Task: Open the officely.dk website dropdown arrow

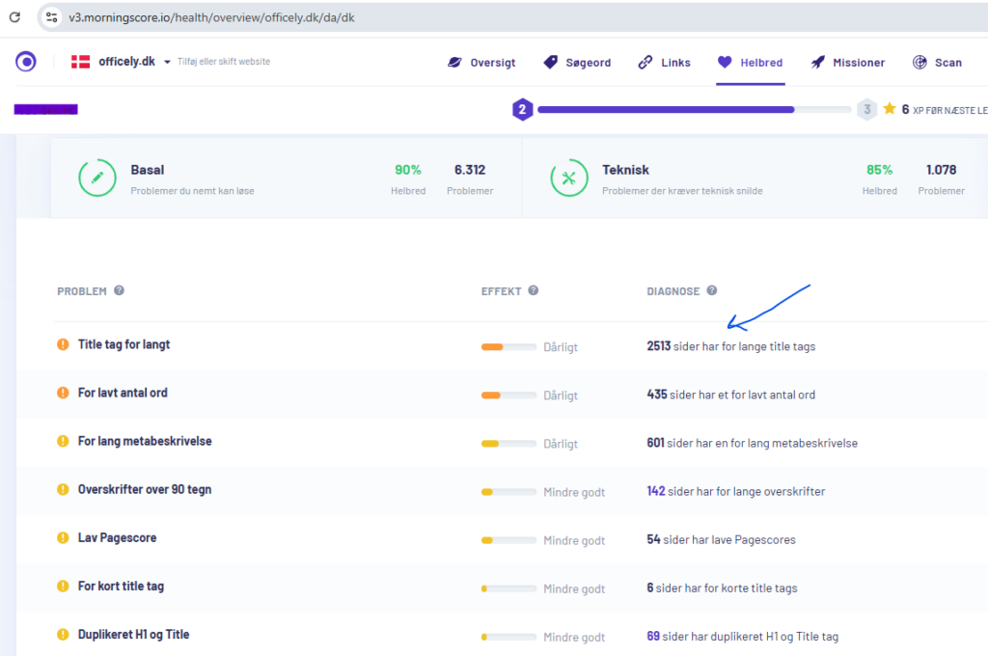Action: [167, 62]
